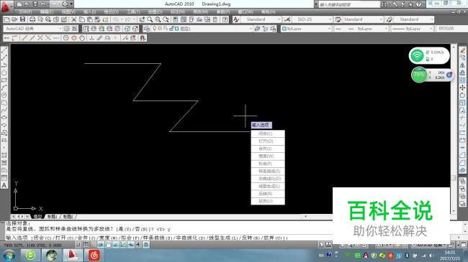The image size is (468, 262).
Task: Click the Paste clipboard icon
Action: point(89,19)
